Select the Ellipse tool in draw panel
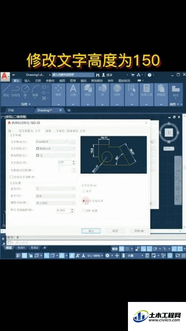The width and height of the screenshot is (186, 331). [44, 93]
